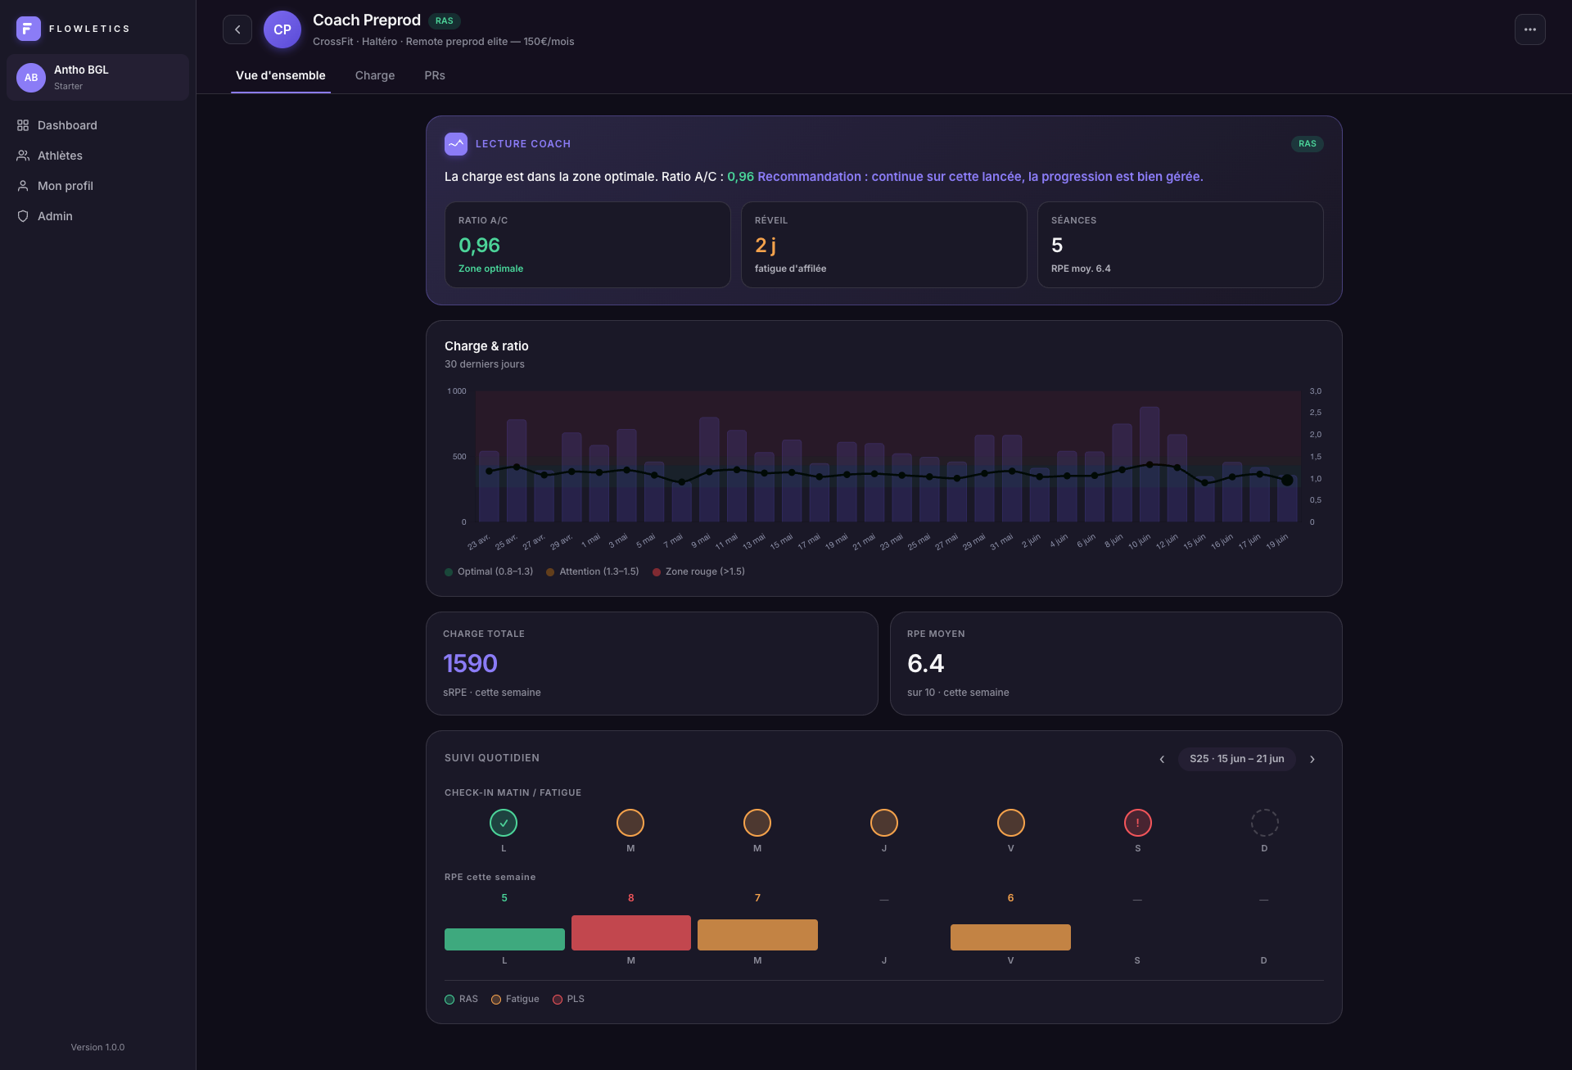
Task: Click the Flowletics logo icon
Action: (x=29, y=29)
